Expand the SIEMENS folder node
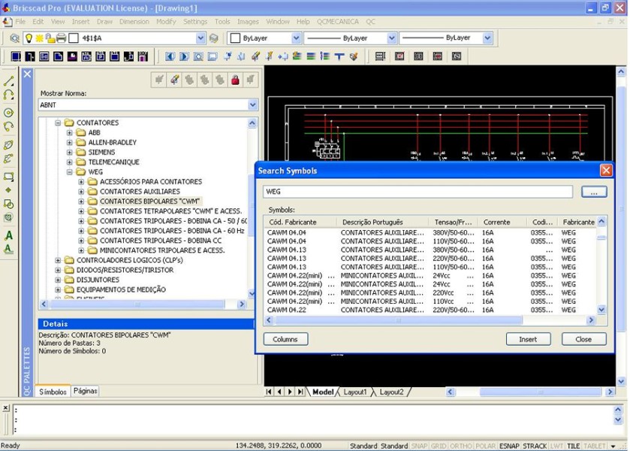Image resolution: width=630 pixels, height=451 pixels. point(70,152)
